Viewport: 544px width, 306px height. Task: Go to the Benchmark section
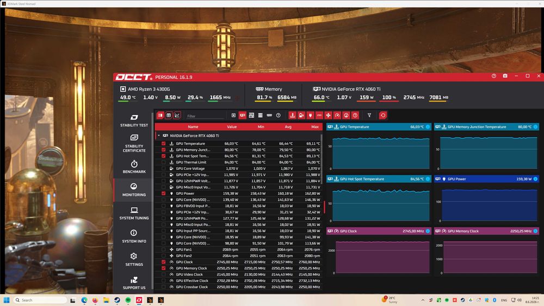134,167
